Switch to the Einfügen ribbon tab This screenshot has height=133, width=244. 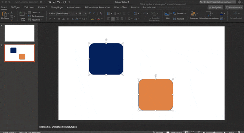(x=15, y=7)
